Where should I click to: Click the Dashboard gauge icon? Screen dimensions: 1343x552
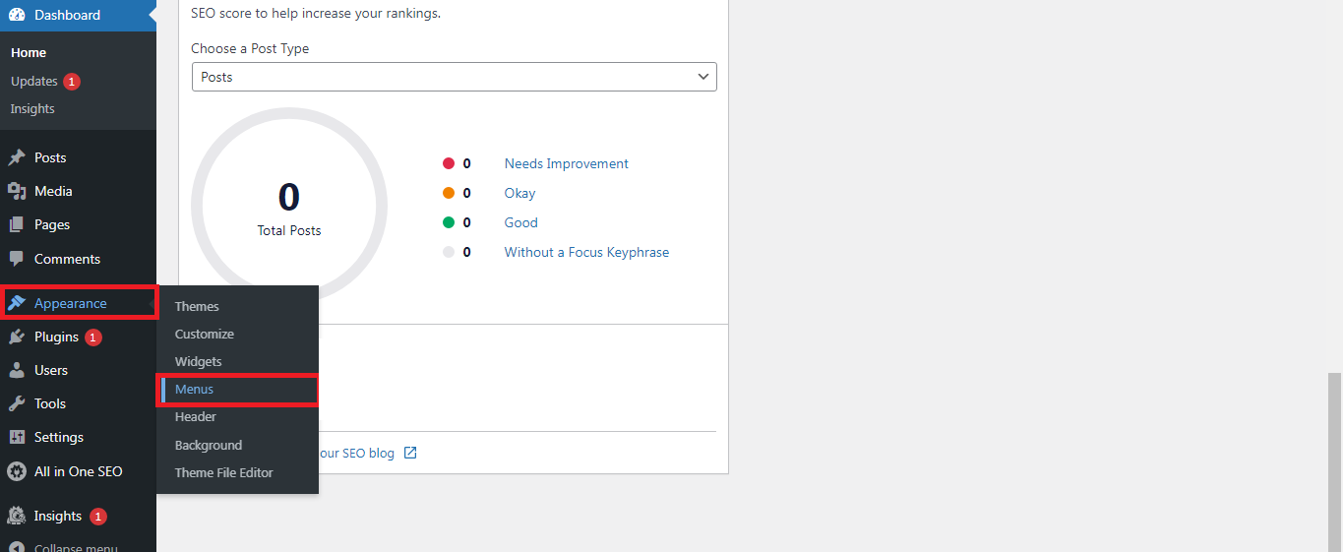pyautogui.click(x=17, y=15)
